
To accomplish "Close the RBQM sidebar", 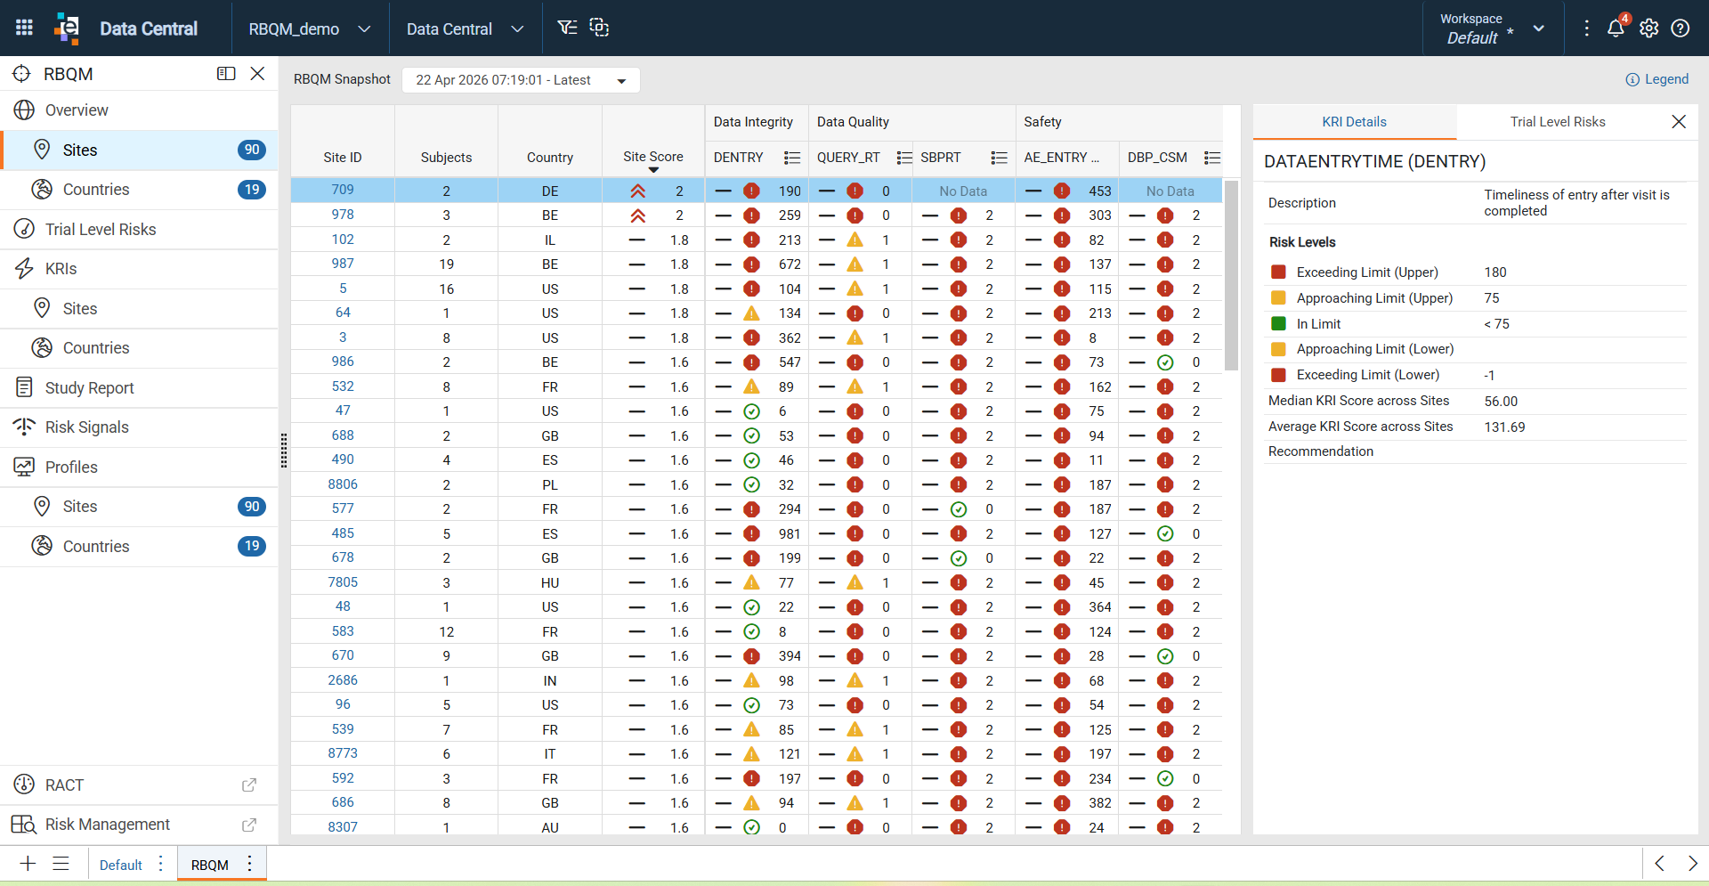I will (x=257, y=74).
